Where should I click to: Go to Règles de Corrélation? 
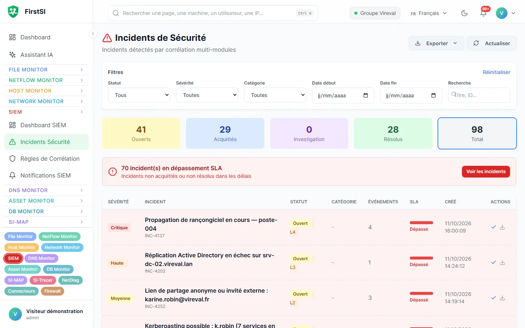(x=46, y=159)
